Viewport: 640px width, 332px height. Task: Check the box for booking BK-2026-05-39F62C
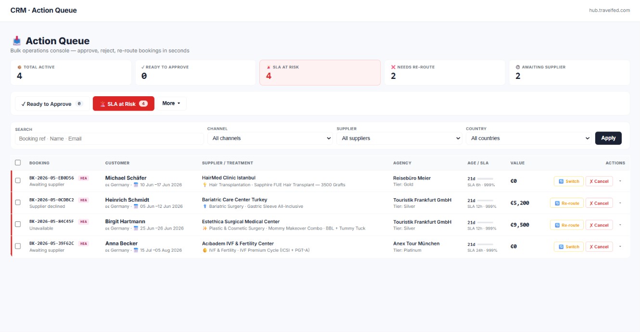18,246
